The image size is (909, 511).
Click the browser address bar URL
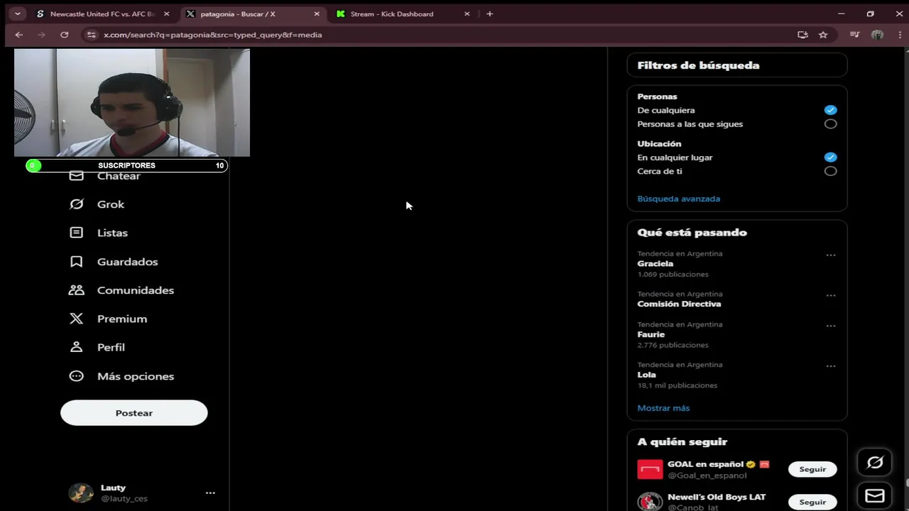(212, 35)
